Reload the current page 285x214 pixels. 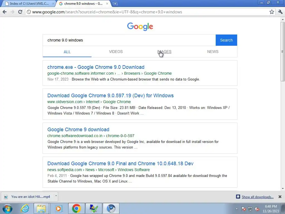point(20,12)
